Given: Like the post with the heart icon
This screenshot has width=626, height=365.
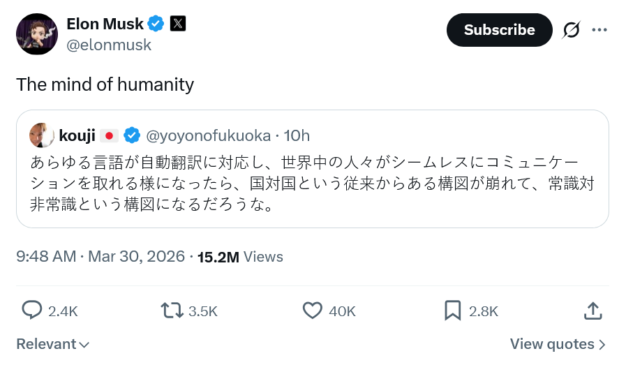Looking at the screenshot, I should point(313,310).
